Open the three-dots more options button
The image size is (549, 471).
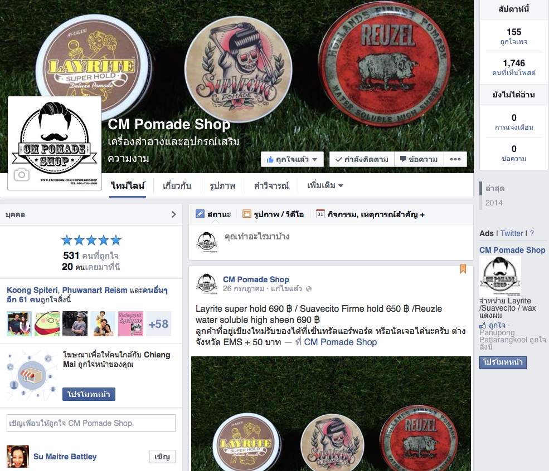pos(455,159)
